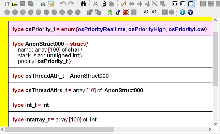Screen dimensions: 220x134
Task: Click the vertical scrollbar thumb
Action: click(x=215, y=59)
